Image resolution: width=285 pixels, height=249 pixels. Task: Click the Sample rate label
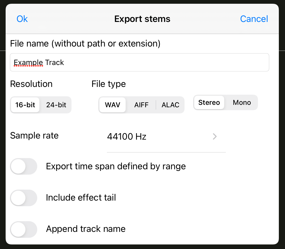34,136
